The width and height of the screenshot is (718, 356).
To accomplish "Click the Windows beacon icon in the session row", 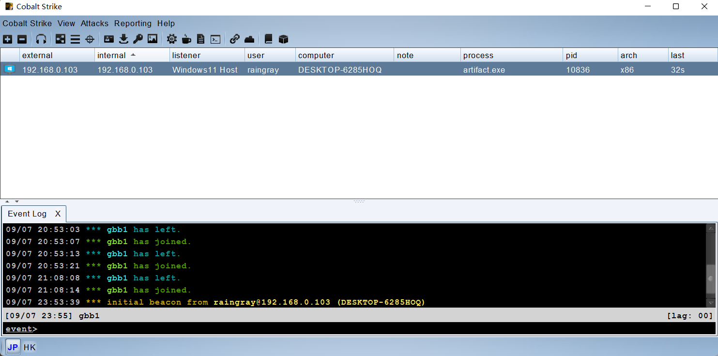I will point(10,69).
